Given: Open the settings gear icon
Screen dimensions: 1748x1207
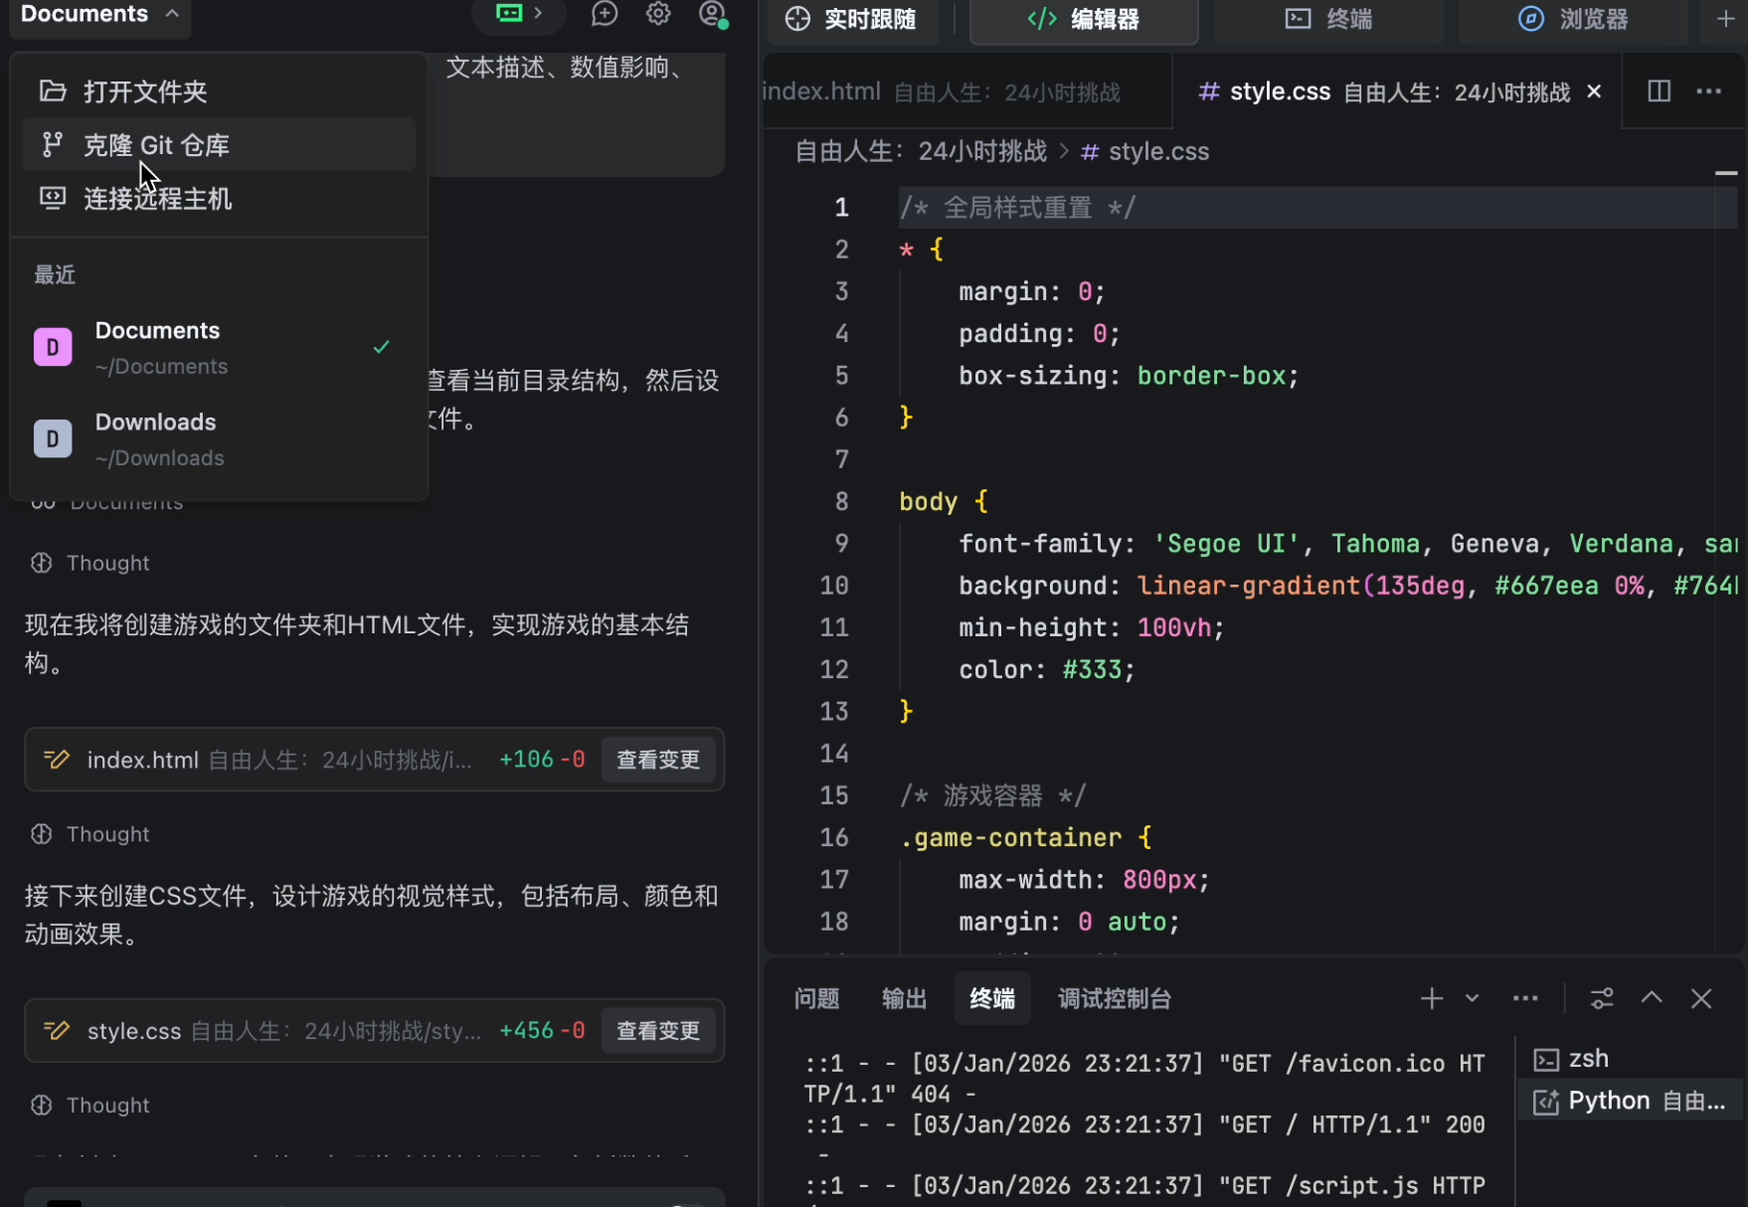Looking at the screenshot, I should pyautogui.click(x=657, y=14).
